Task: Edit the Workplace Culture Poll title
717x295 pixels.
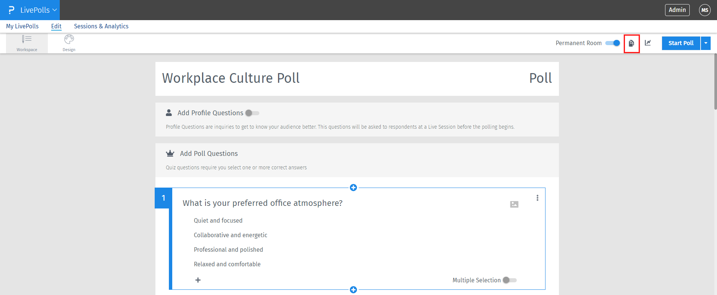Action: [x=231, y=78]
